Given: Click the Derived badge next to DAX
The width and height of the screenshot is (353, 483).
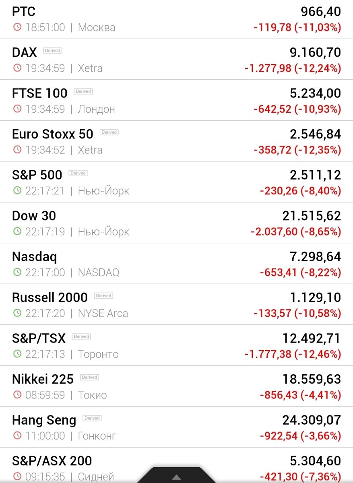Looking at the screenshot, I should pos(52,51).
